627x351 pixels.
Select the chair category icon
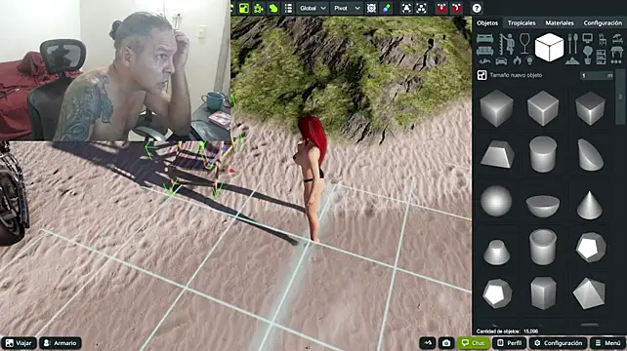pyautogui.click(x=603, y=39)
